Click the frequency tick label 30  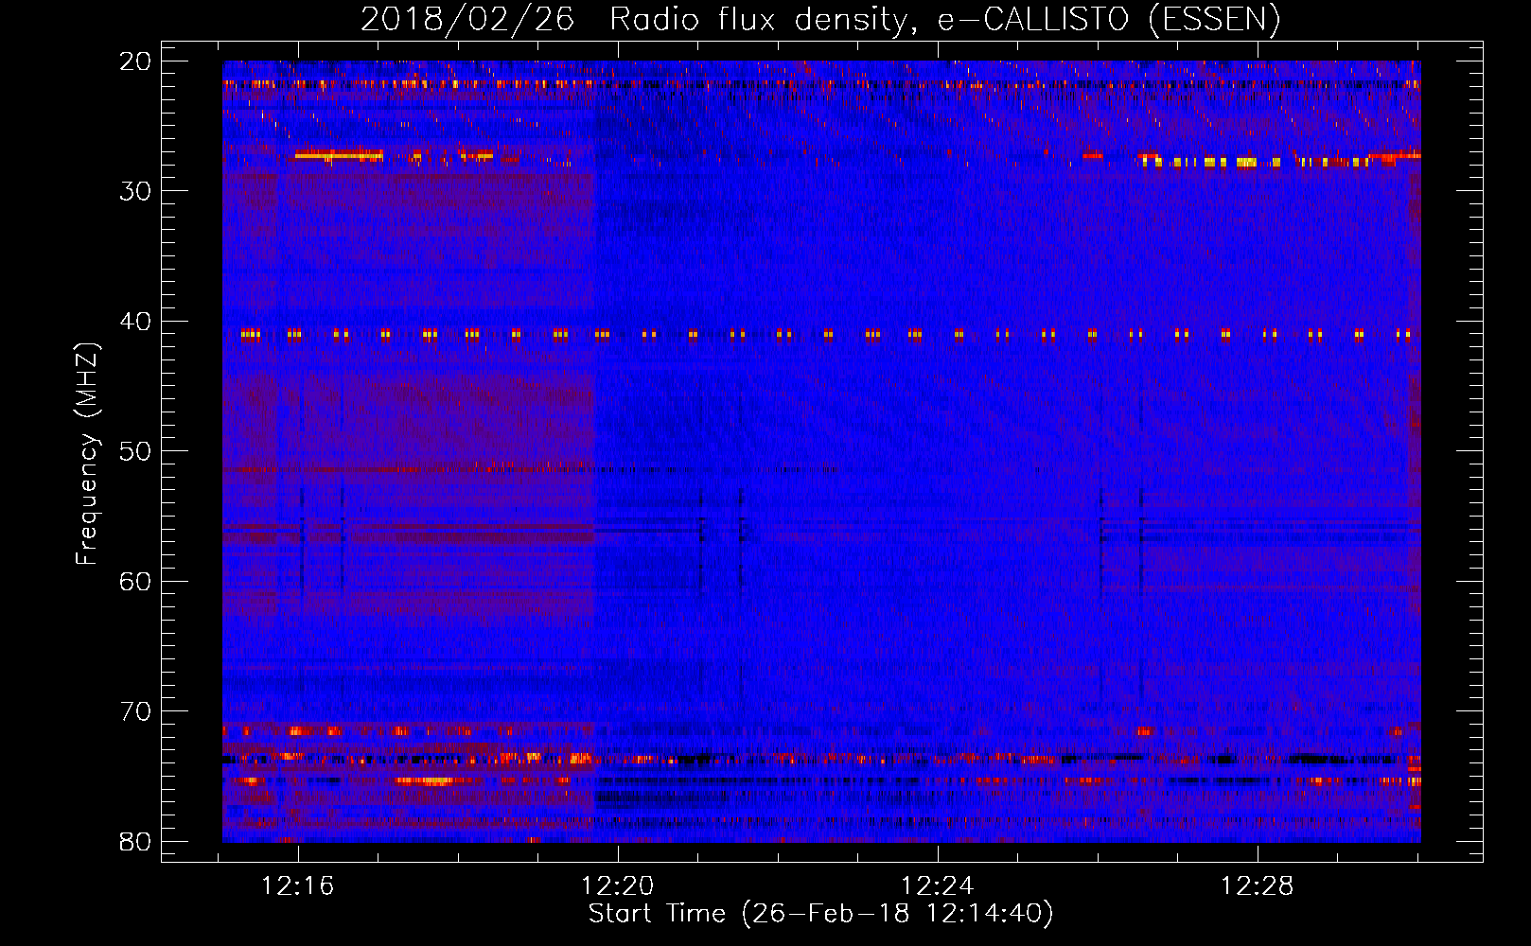135,191
